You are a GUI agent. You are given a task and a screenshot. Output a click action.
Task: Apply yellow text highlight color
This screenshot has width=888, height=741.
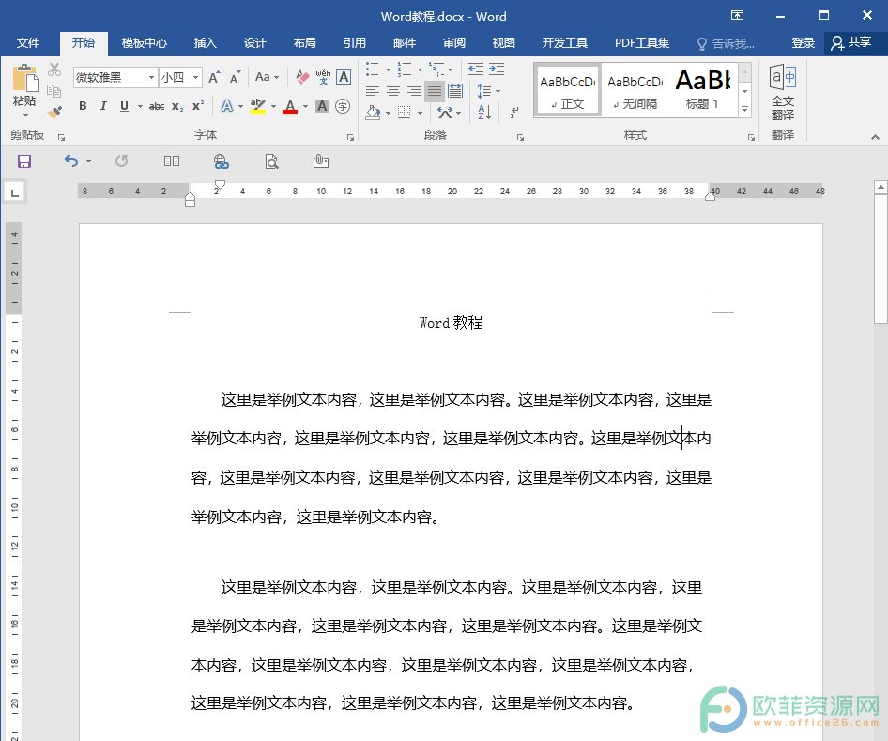[x=258, y=106]
